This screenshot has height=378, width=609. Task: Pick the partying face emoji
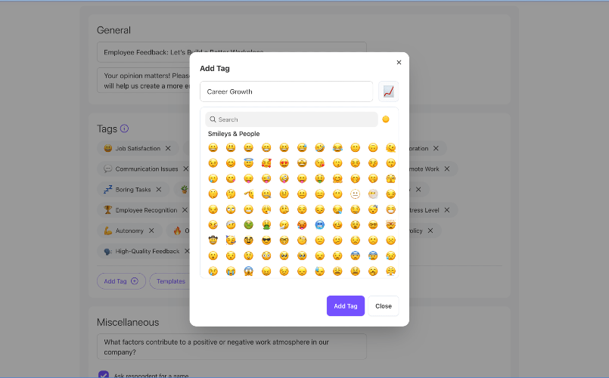(231, 240)
